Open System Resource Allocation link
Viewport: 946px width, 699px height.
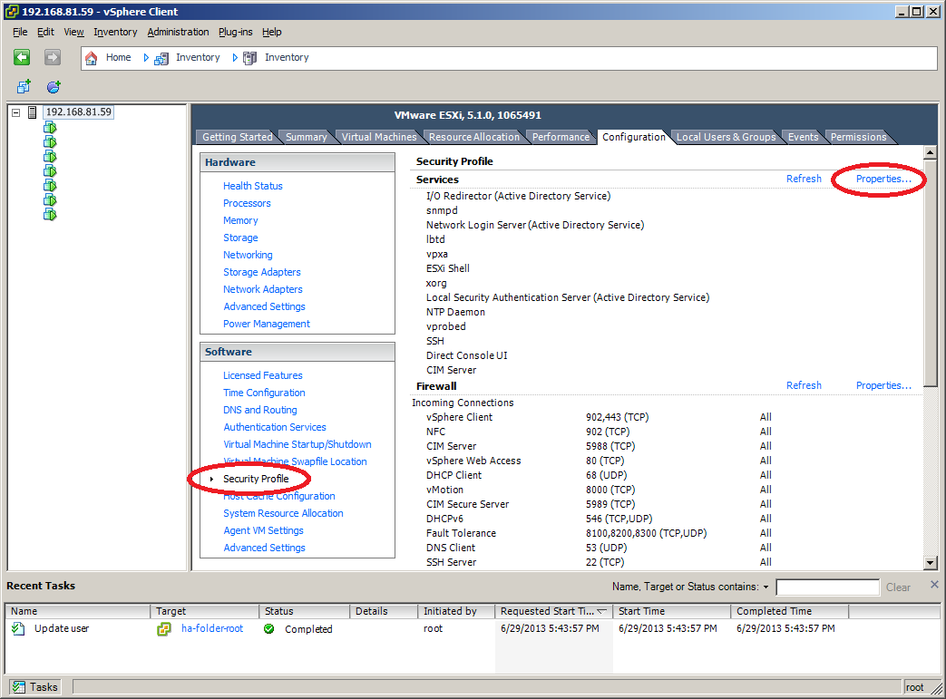coord(283,513)
